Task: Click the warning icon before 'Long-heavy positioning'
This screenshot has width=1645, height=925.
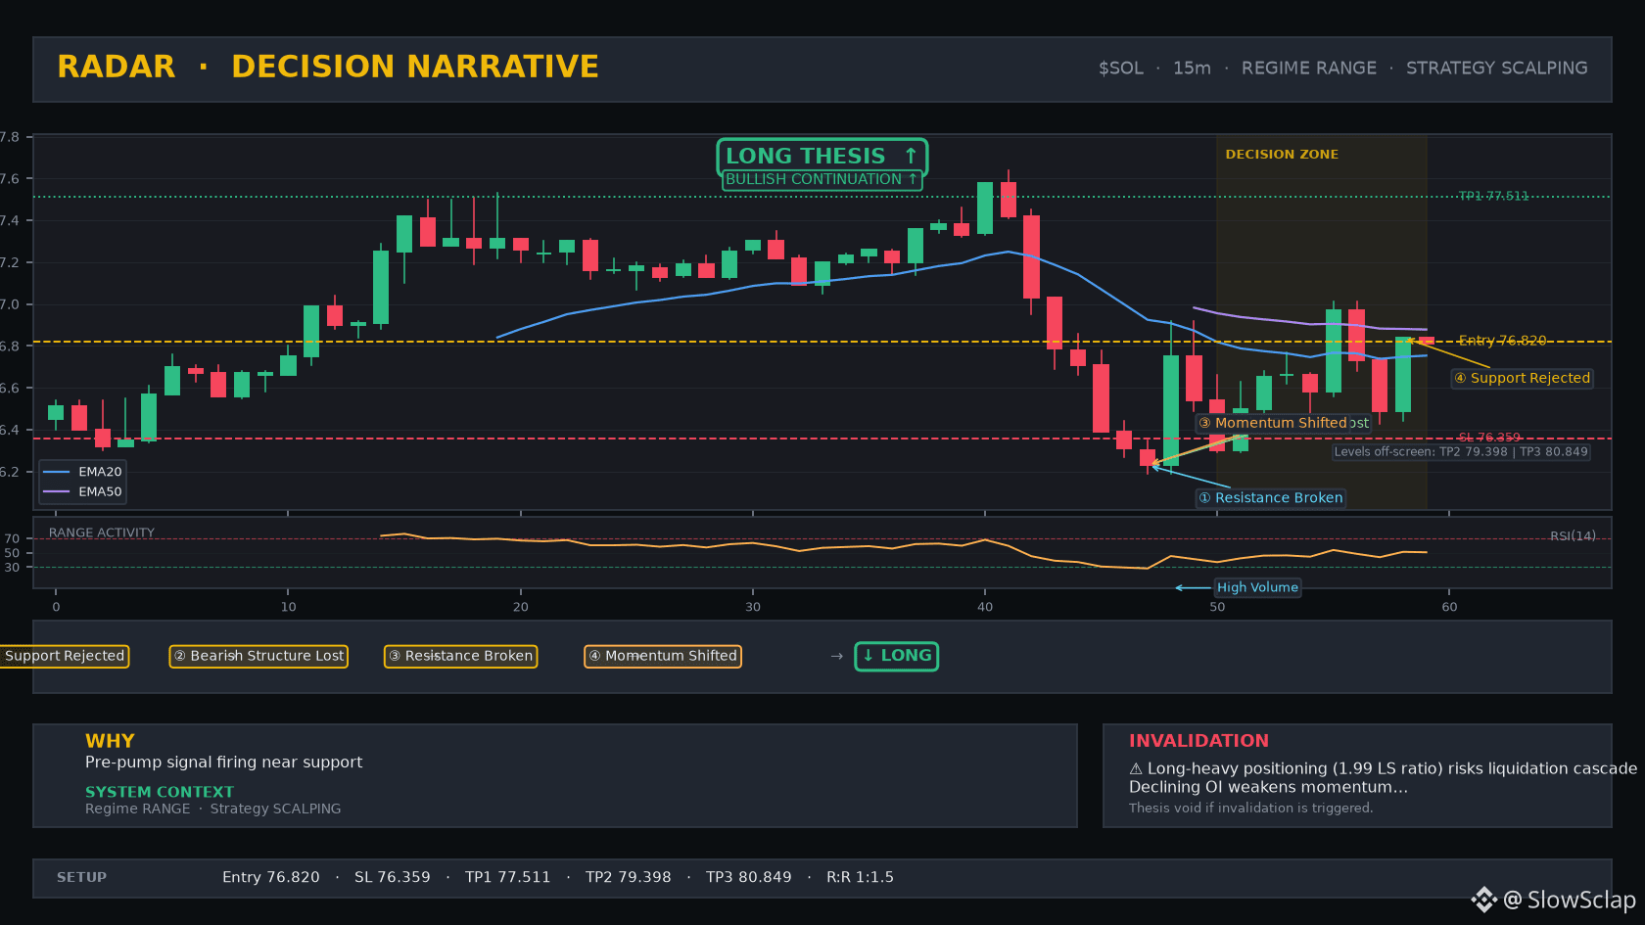Action: [x=1136, y=769]
